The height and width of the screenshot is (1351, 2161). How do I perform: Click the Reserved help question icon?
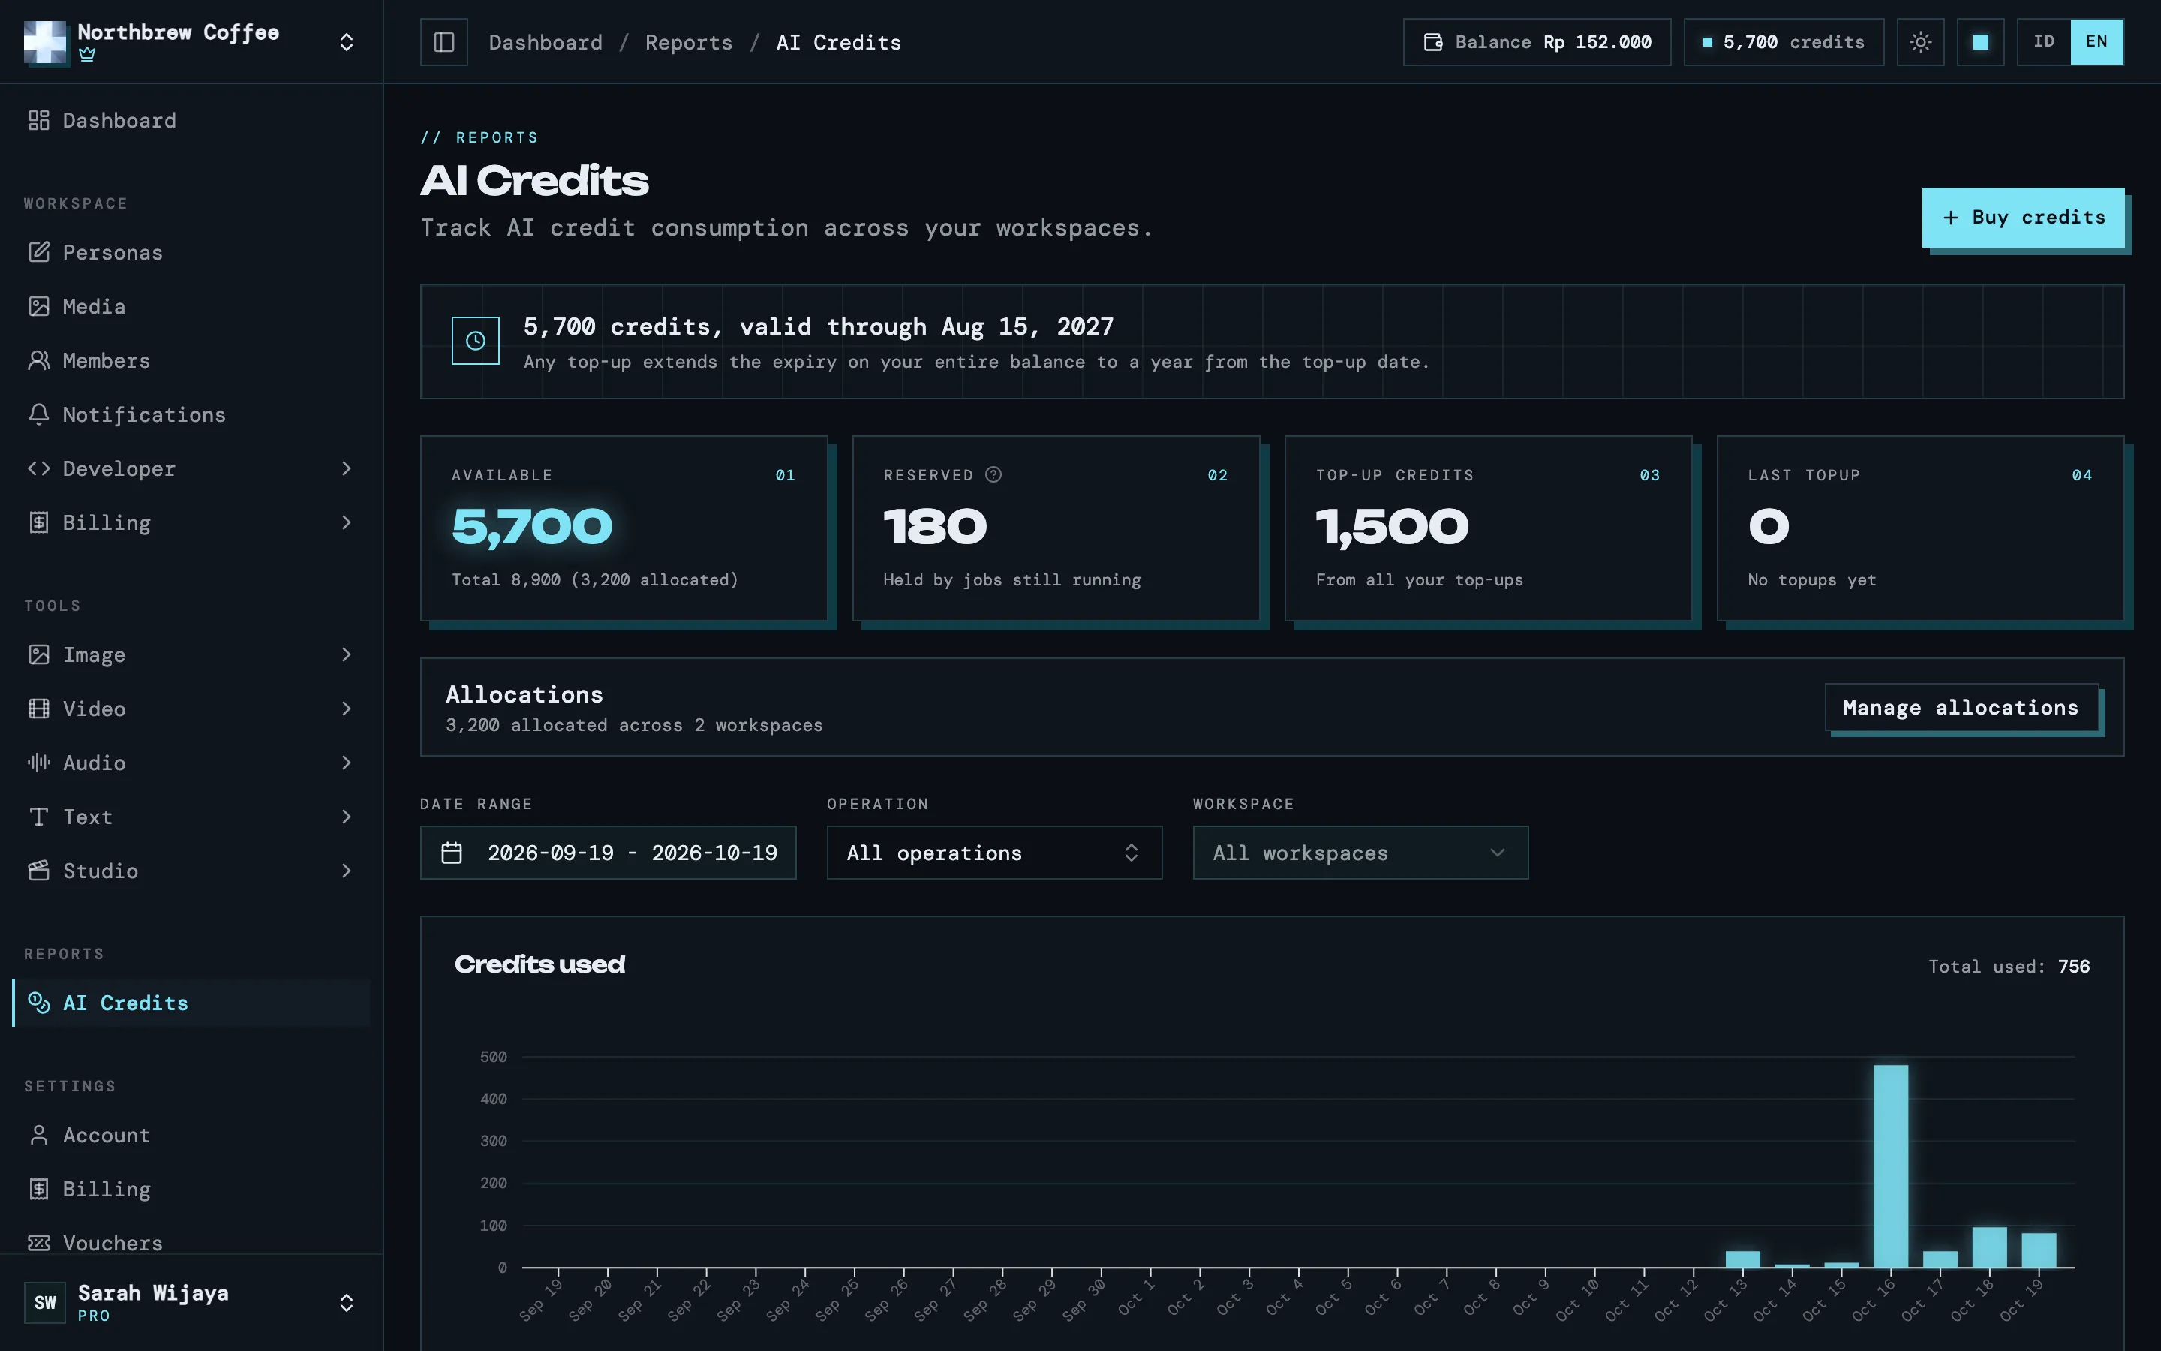(993, 474)
